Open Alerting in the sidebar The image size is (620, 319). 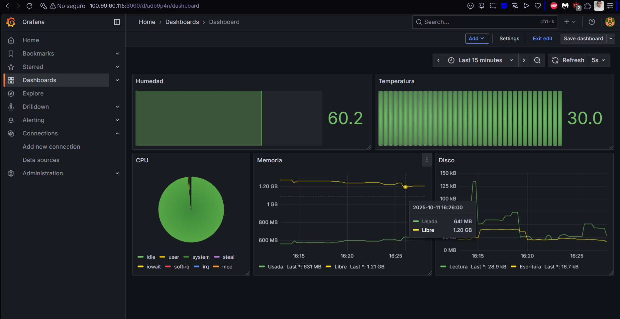[x=33, y=120]
